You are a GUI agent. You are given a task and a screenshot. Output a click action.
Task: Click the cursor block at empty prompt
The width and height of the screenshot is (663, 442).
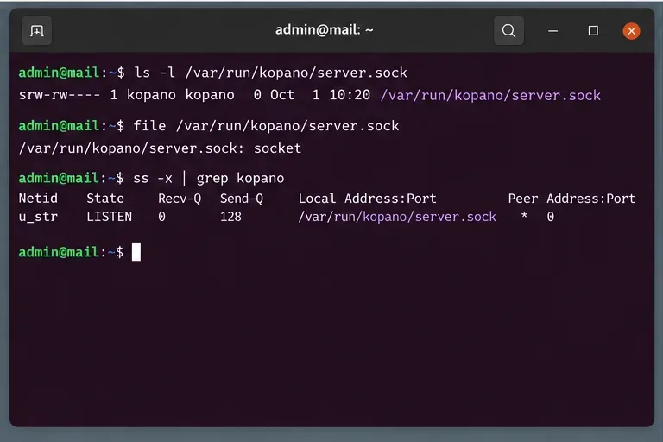pyautogui.click(x=136, y=252)
